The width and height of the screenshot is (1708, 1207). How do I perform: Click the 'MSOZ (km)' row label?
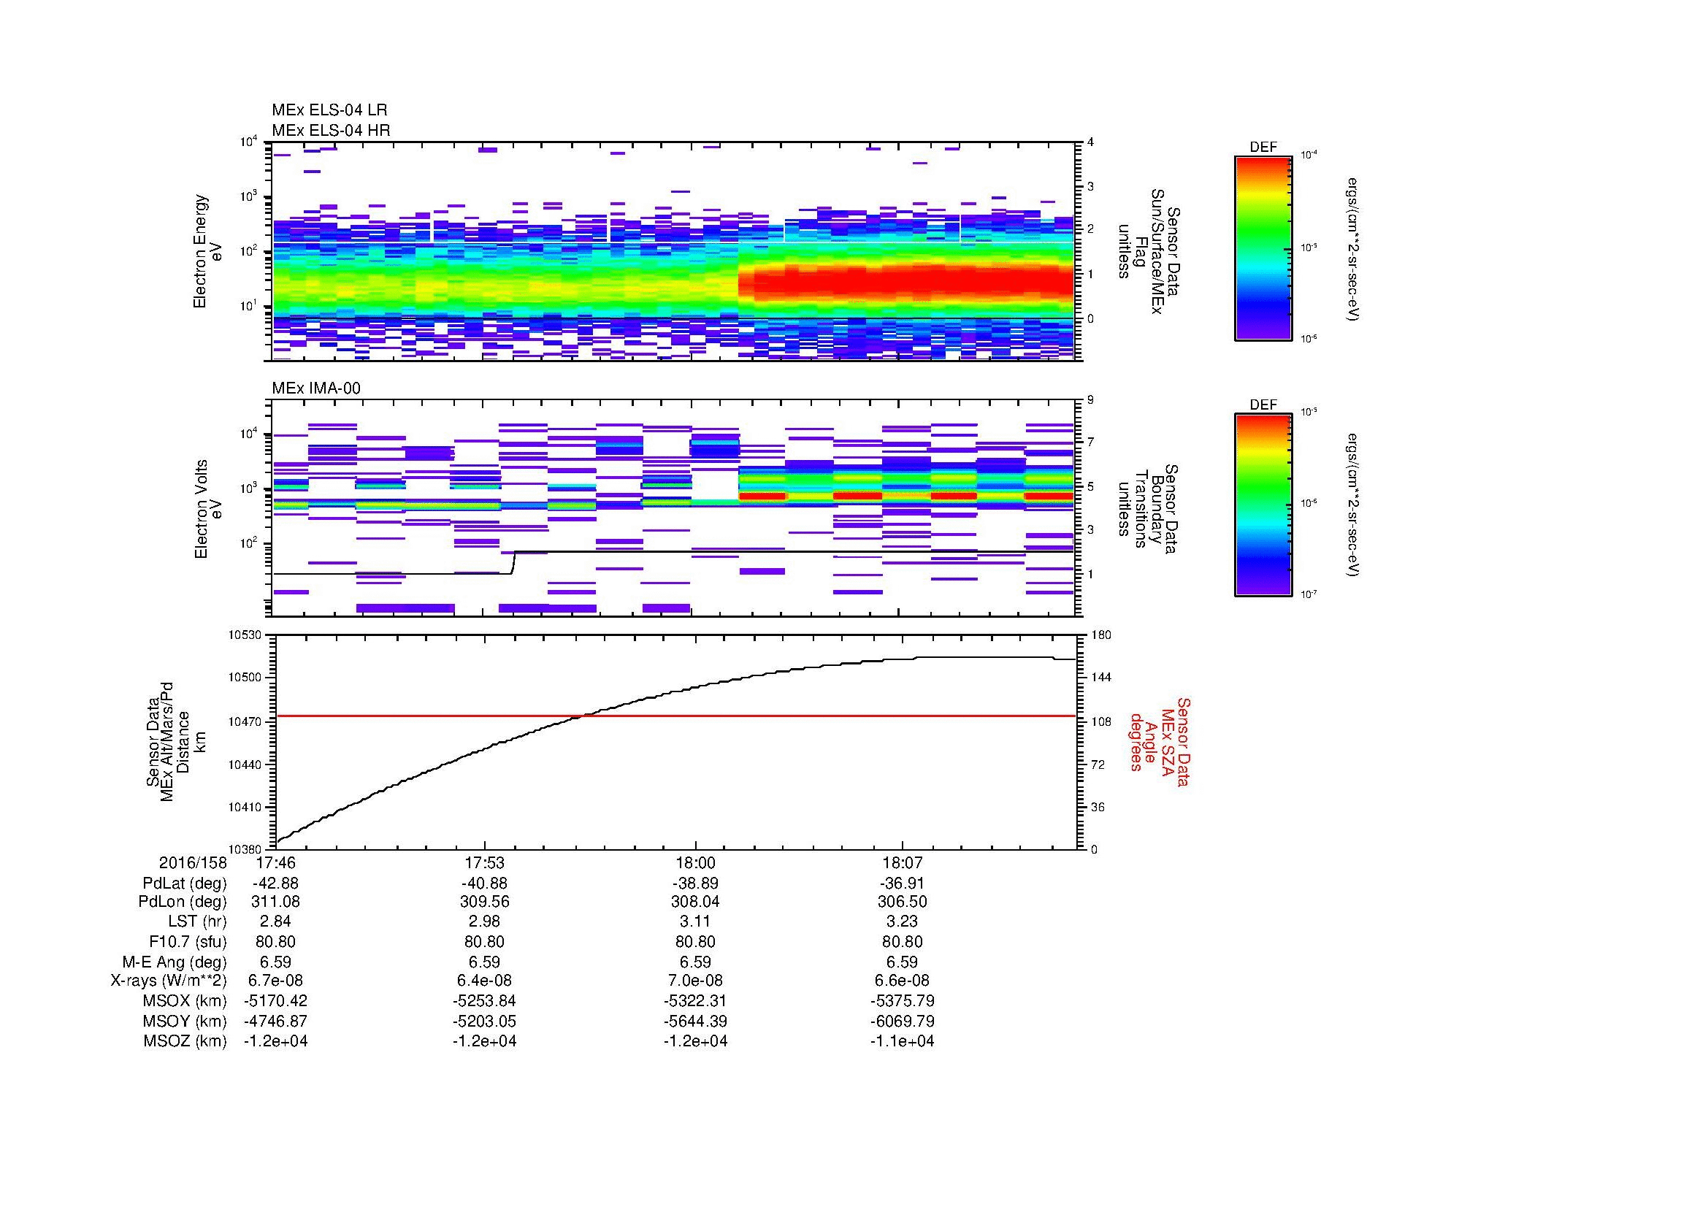[185, 1041]
